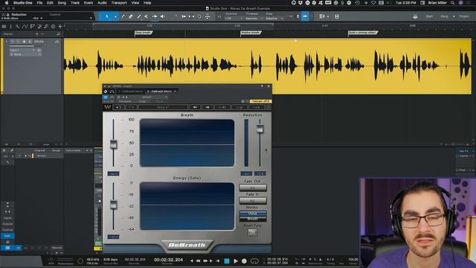Click the Fade In value field

coord(253,200)
